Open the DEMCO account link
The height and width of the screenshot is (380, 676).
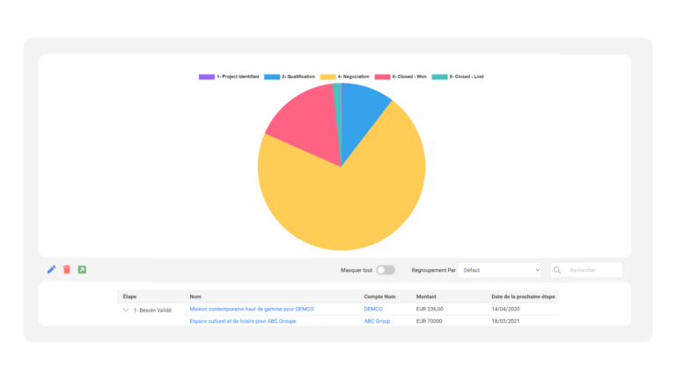373,309
